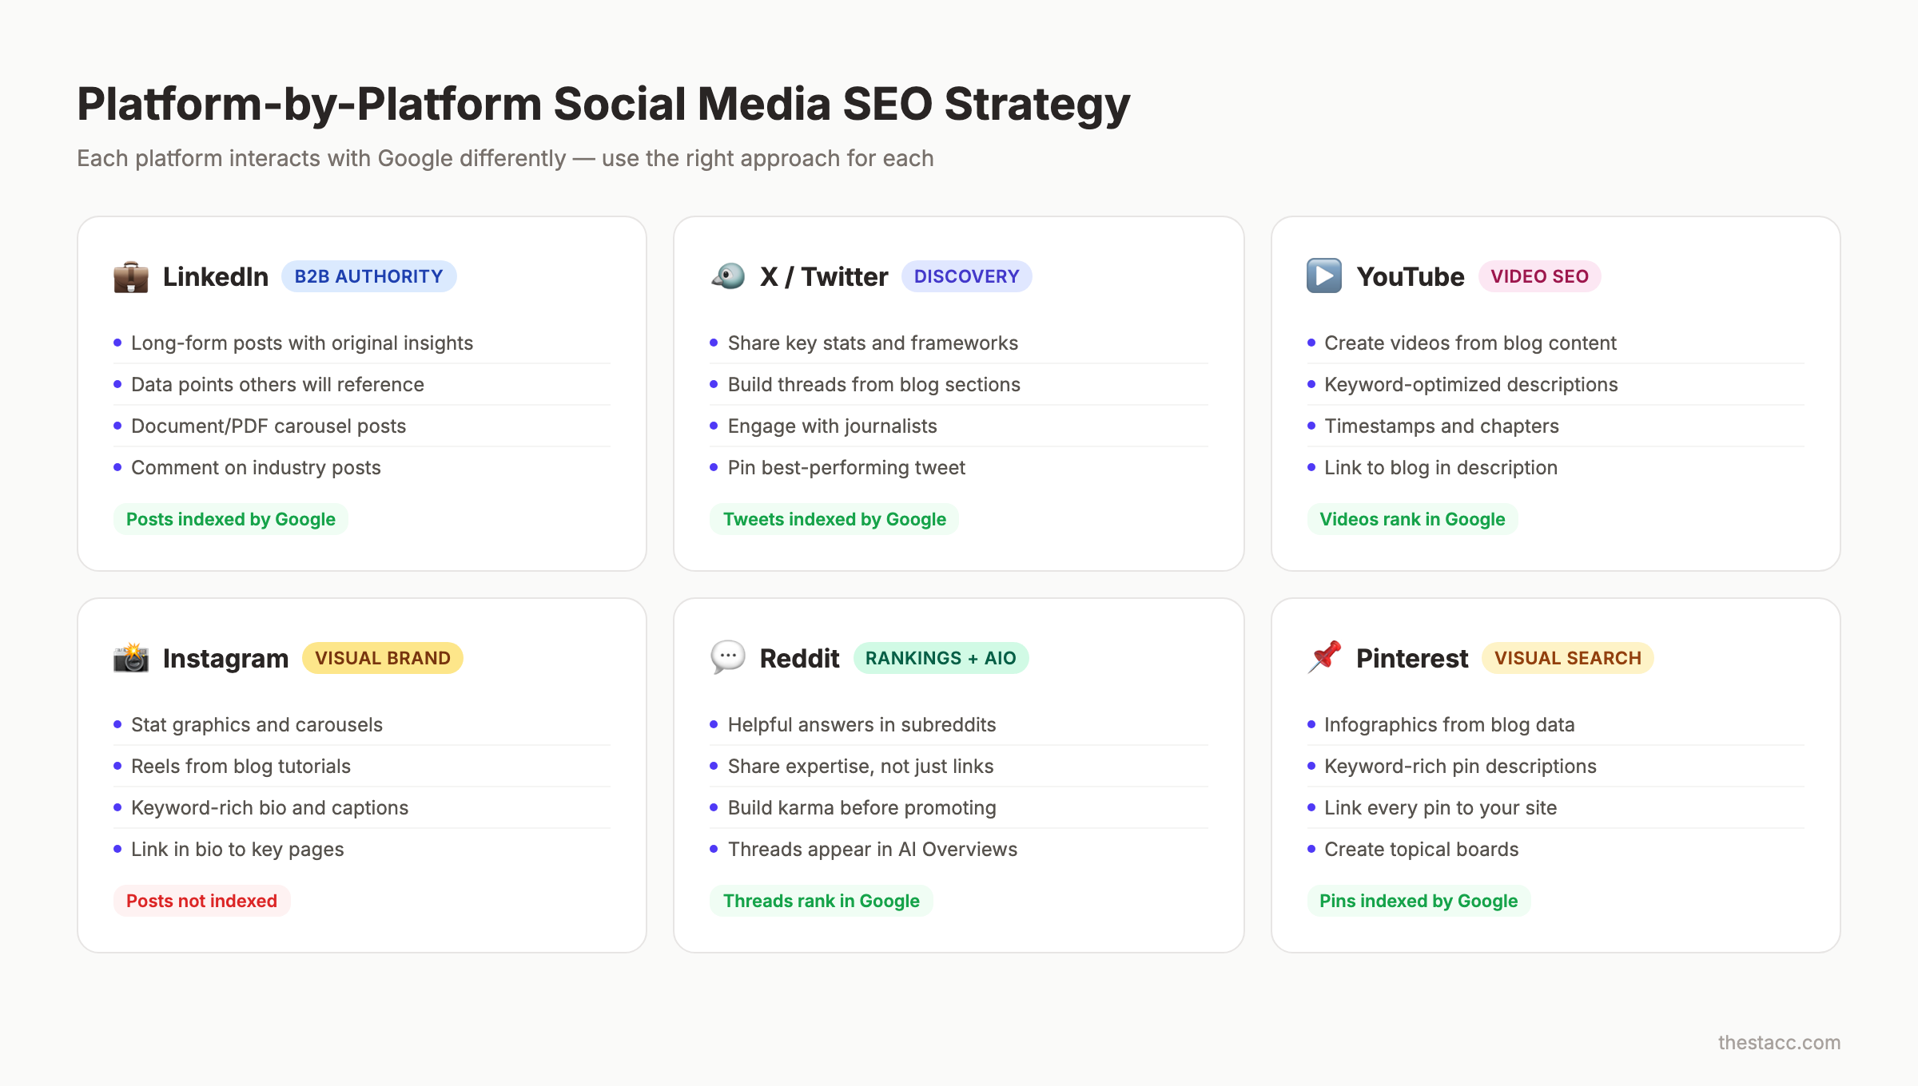Open the 'RANKINGS + AIO' tag on Reddit card
This screenshot has height=1086, width=1918.
941,658
